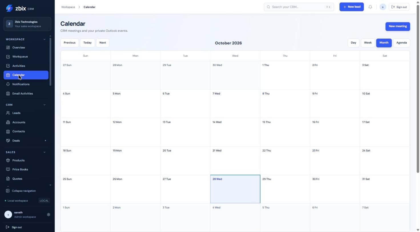Click the Workspace breadcrumb
The height and width of the screenshot is (232, 420).
(x=68, y=7)
